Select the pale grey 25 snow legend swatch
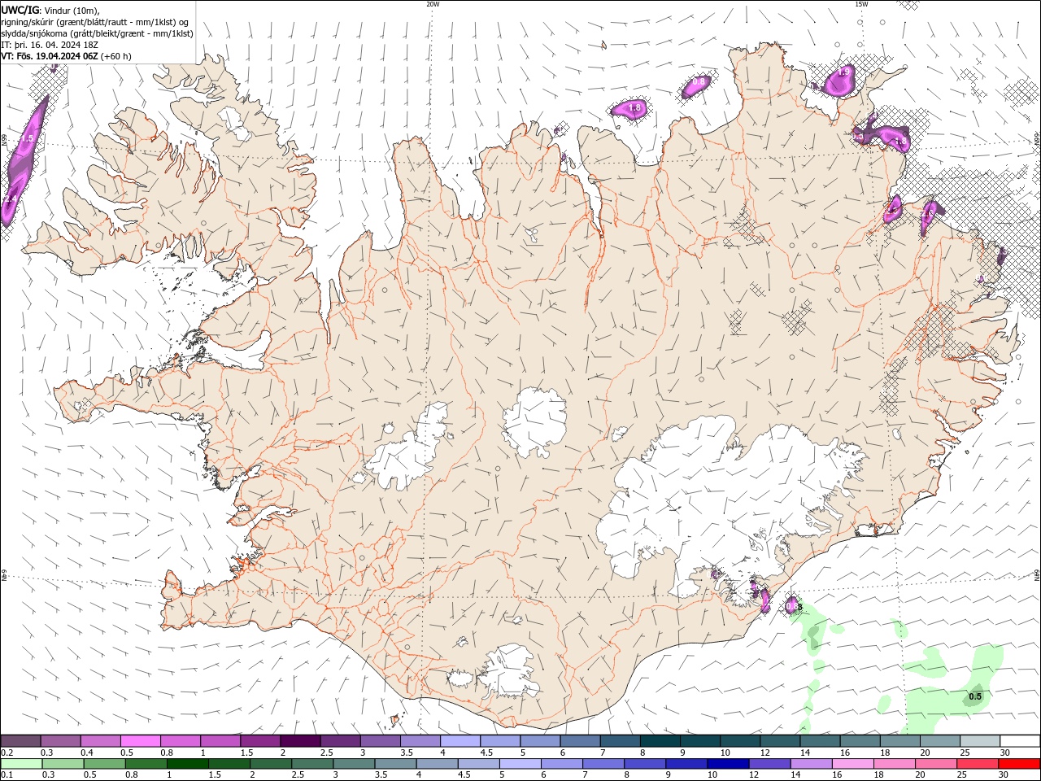This screenshot has height=781, width=1041. click(980, 741)
